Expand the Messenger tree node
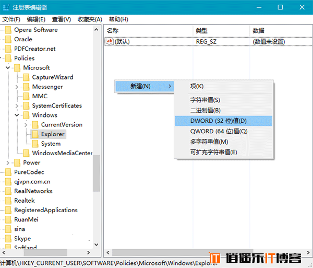 point(17,87)
